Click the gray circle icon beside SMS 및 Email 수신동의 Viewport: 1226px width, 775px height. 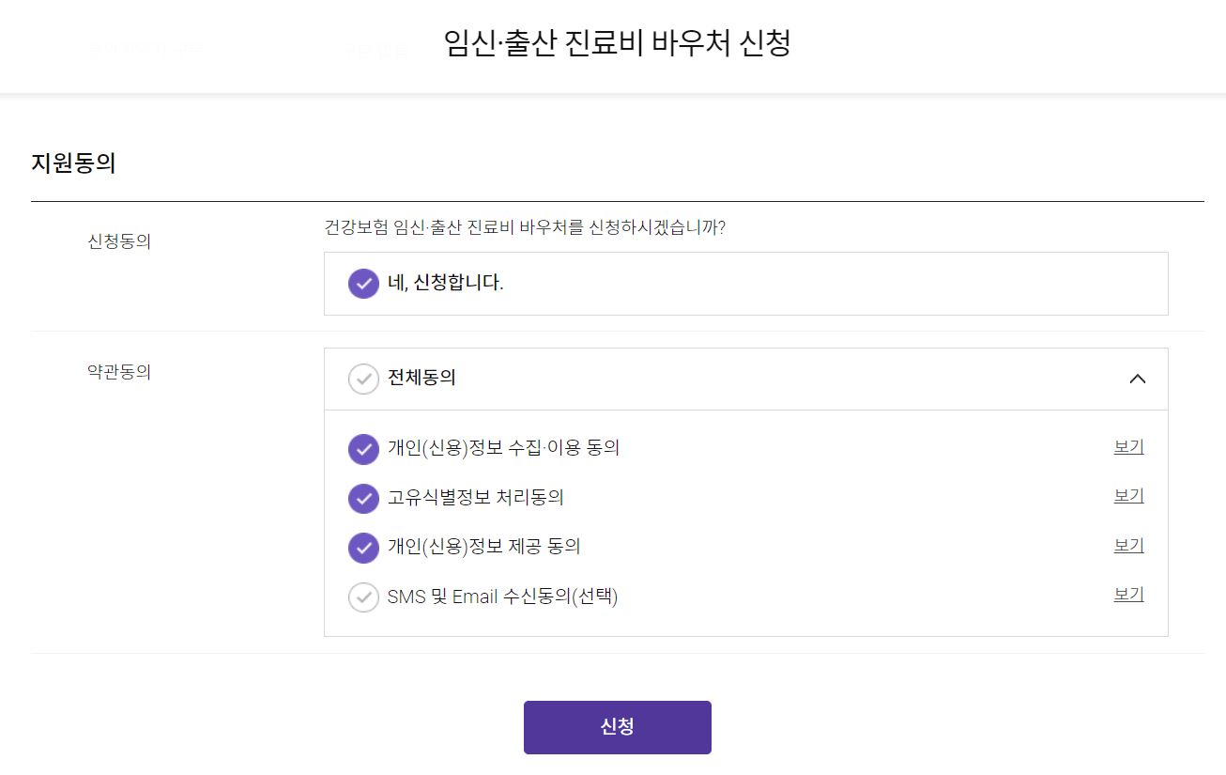click(x=362, y=597)
